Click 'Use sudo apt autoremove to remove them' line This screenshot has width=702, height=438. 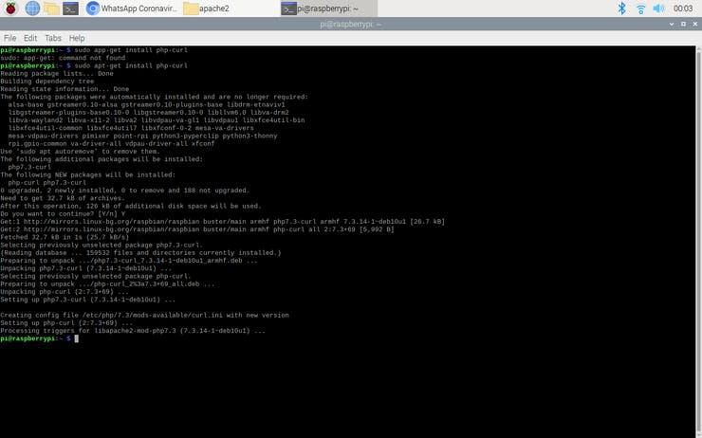[80, 152]
